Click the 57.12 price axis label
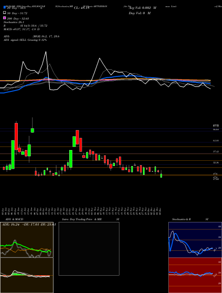222x293 pixels. click(216, 152)
